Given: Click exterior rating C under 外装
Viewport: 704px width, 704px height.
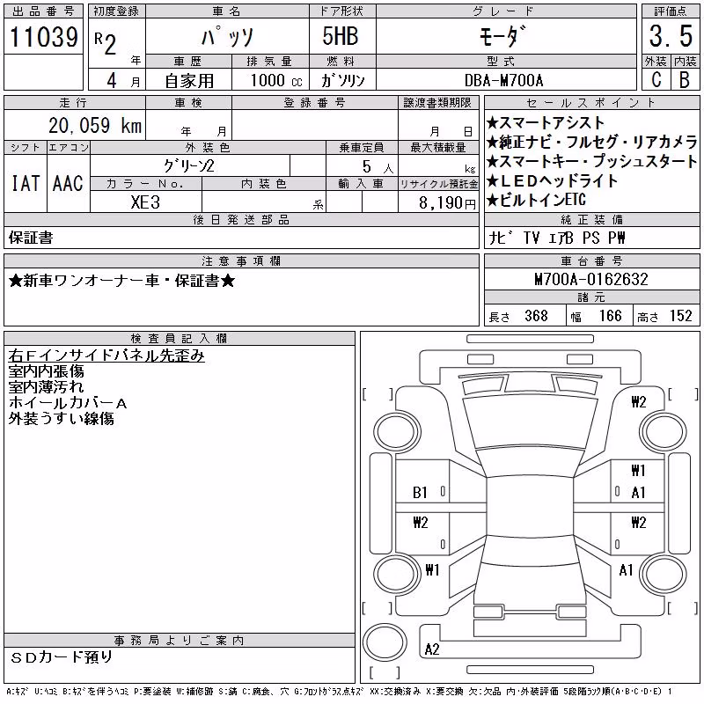Looking at the screenshot, I should (x=656, y=80).
